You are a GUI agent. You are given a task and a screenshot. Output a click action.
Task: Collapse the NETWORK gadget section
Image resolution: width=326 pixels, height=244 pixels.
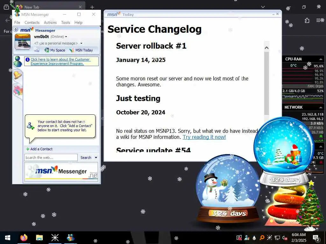(321, 107)
